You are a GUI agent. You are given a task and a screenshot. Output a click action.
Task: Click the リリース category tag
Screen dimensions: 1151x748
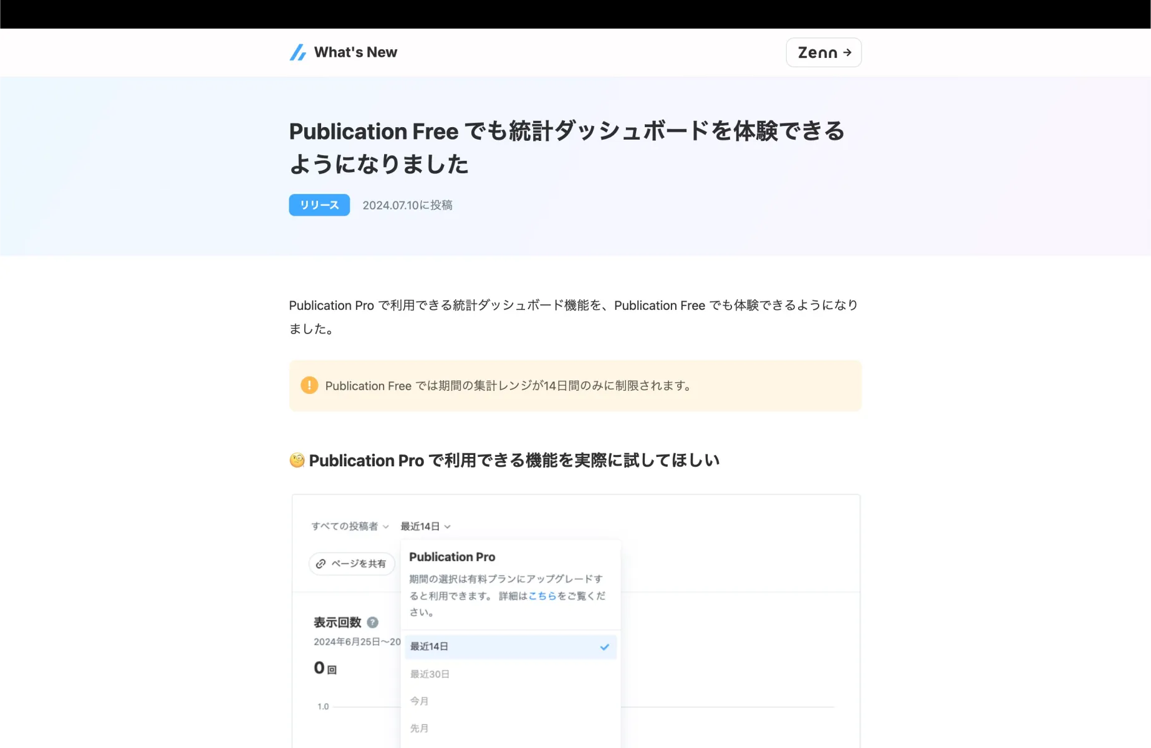pyautogui.click(x=319, y=205)
